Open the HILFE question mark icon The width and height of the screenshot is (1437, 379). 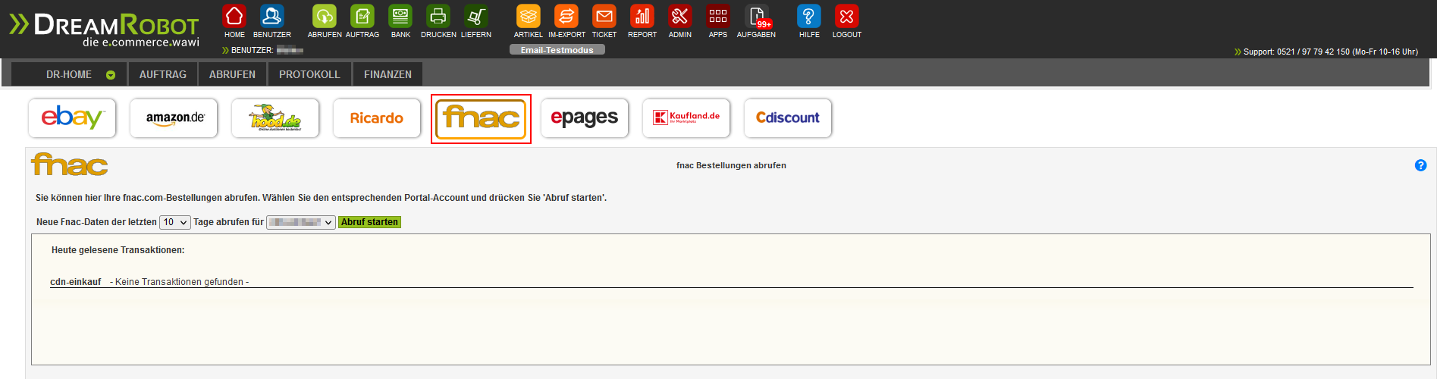click(809, 16)
